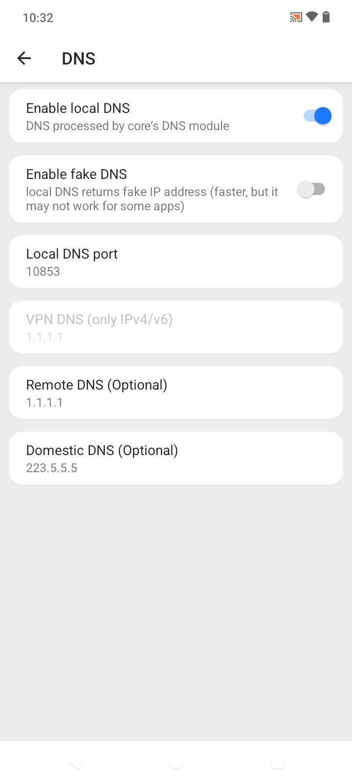Turn off the Enable local DNS switch
352x782 pixels.
click(318, 116)
